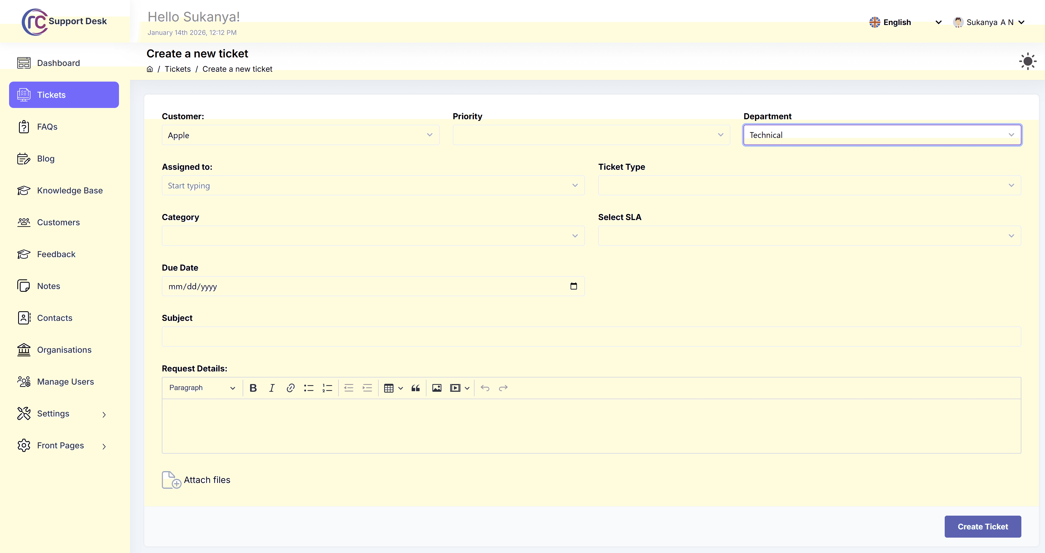The height and width of the screenshot is (553, 1045).
Task: Click the undo arrow in editor
Action: (x=485, y=388)
